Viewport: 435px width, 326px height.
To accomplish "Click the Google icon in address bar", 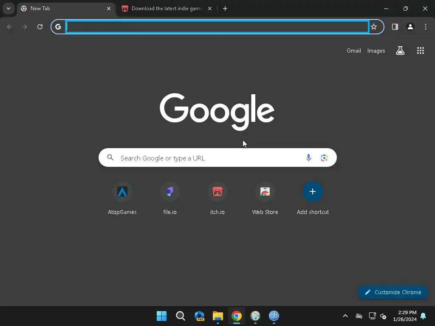I will click(x=58, y=27).
